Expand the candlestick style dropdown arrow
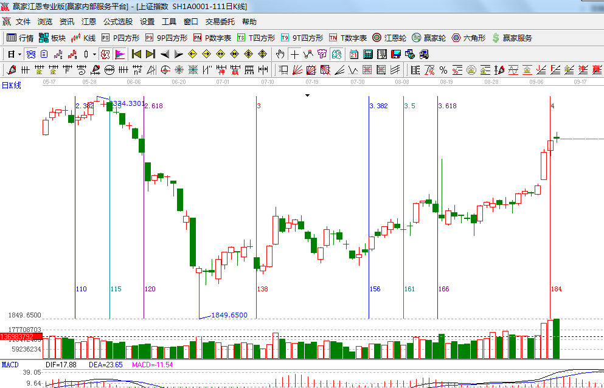This screenshot has height=388, width=604. (x=94, y=54)
